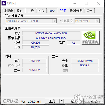
Task: Close the CPU-Z window
Action: (98, 3)
